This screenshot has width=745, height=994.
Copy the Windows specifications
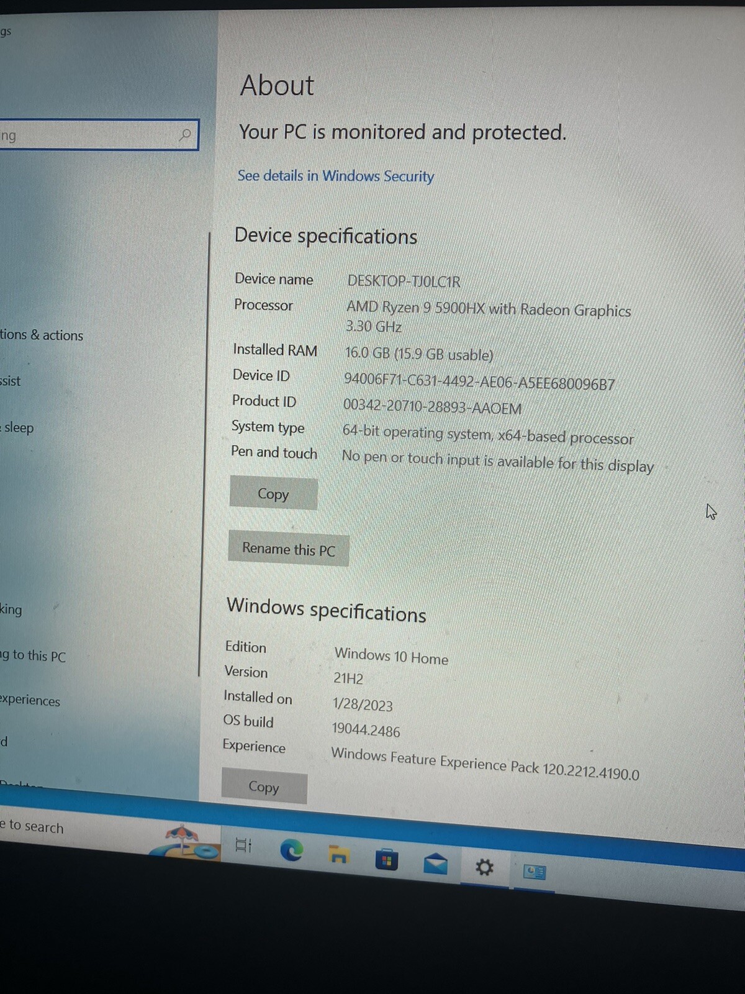tap(264, 787)
